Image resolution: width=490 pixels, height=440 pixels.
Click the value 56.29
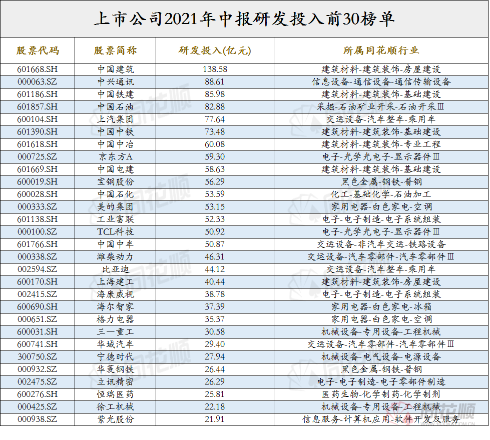[x=215, y=181]
